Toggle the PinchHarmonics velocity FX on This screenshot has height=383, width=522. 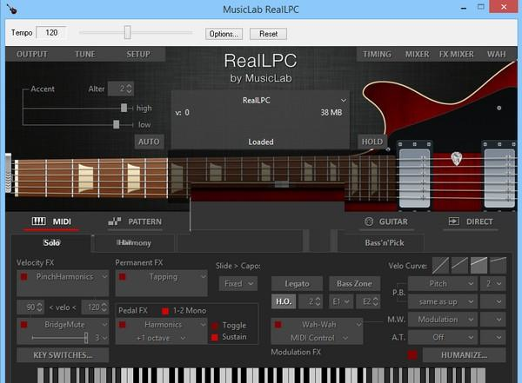click(24, 277)
